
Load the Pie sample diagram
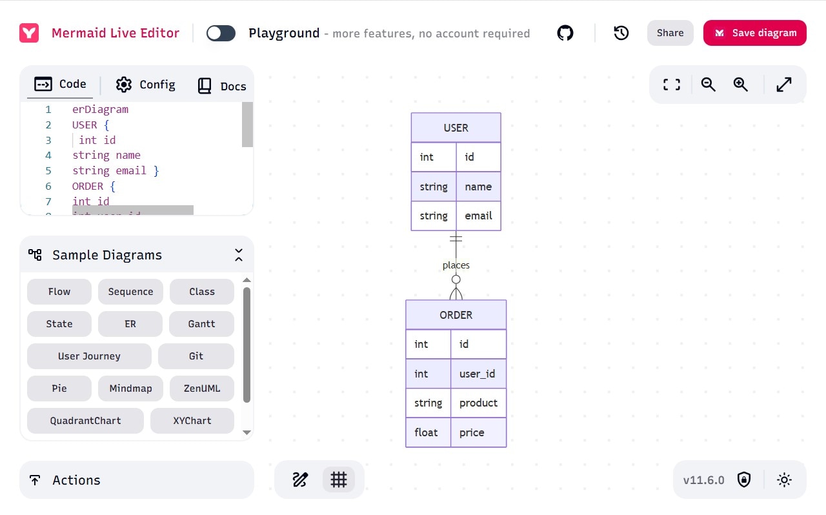(x=59, y=389)
